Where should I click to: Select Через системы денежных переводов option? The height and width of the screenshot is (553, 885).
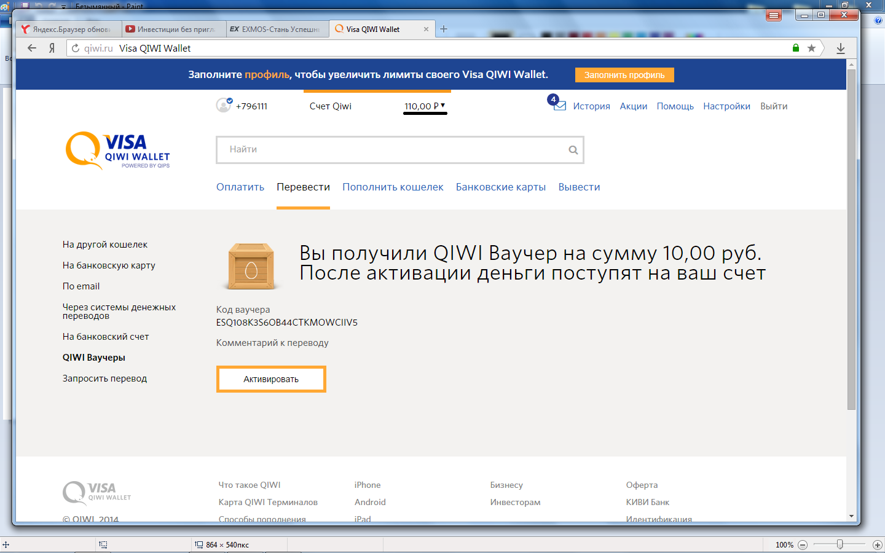click(x=119, y=312)
